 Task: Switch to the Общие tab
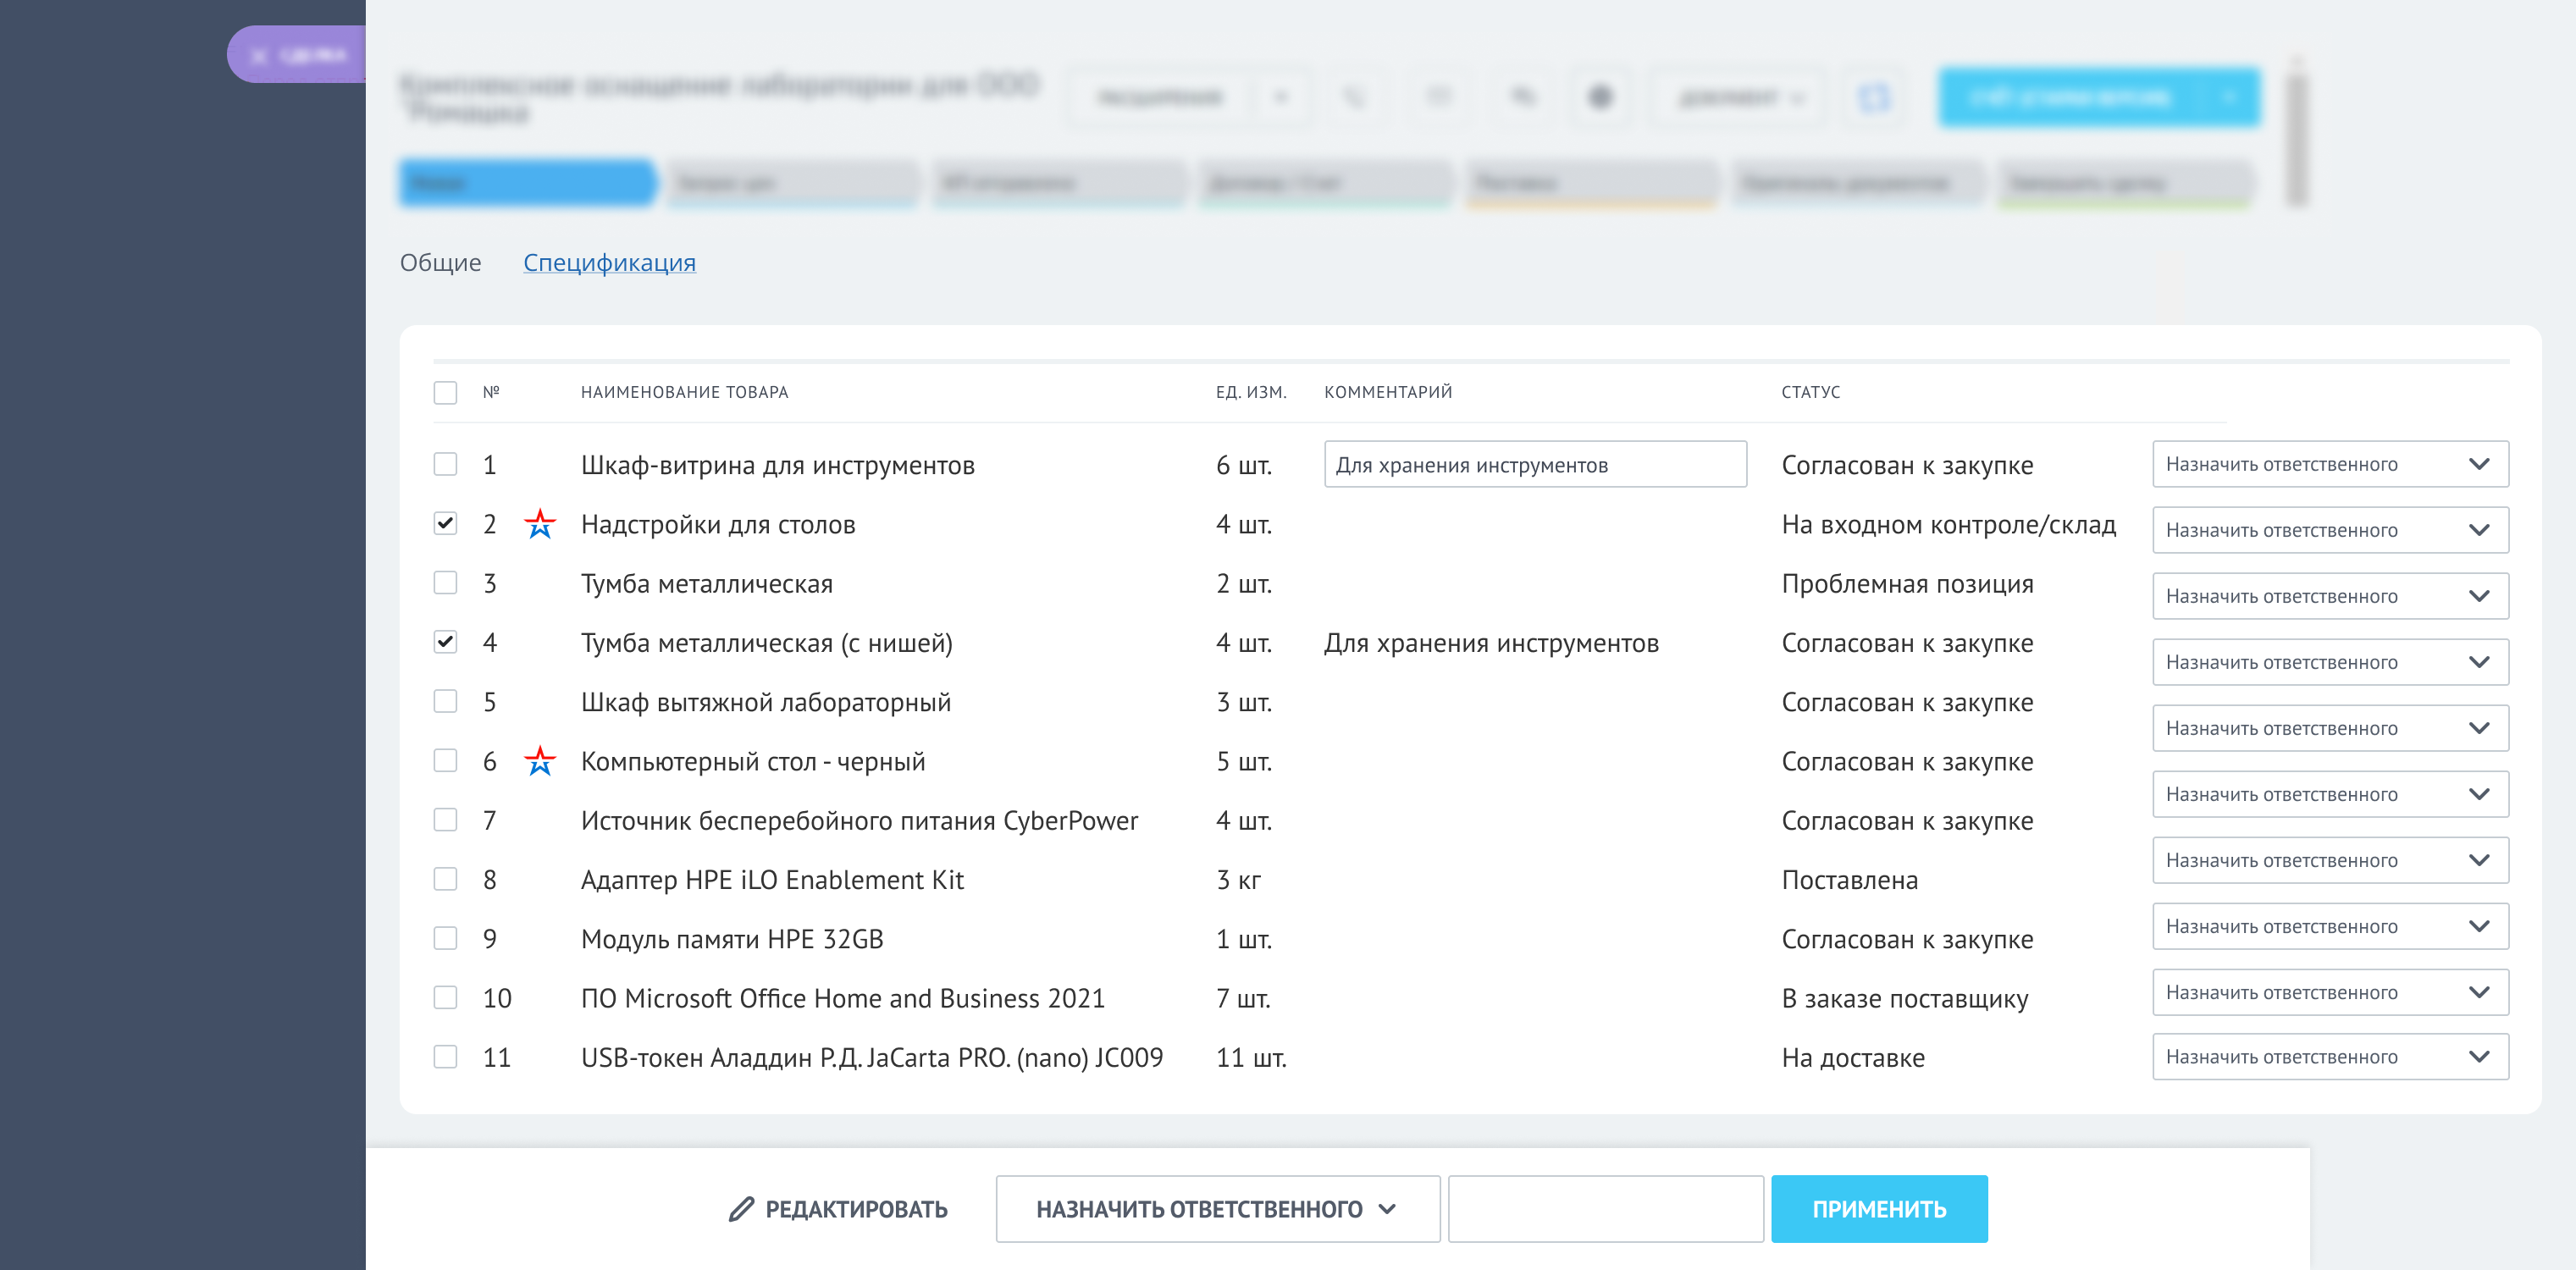(x=440, y=262)
